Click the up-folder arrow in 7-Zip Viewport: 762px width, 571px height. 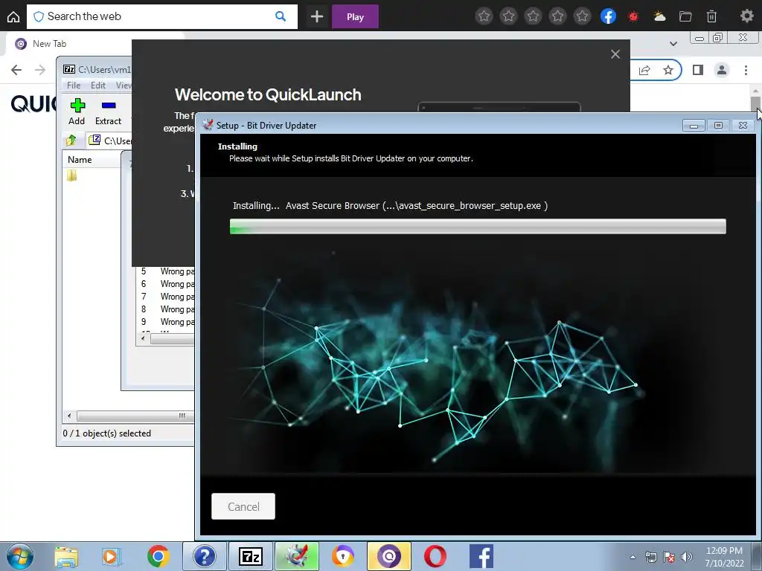click(71, 141)
